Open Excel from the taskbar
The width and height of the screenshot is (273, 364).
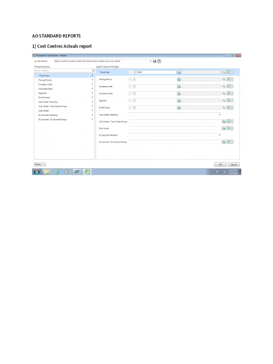click(x=87, y=172)
